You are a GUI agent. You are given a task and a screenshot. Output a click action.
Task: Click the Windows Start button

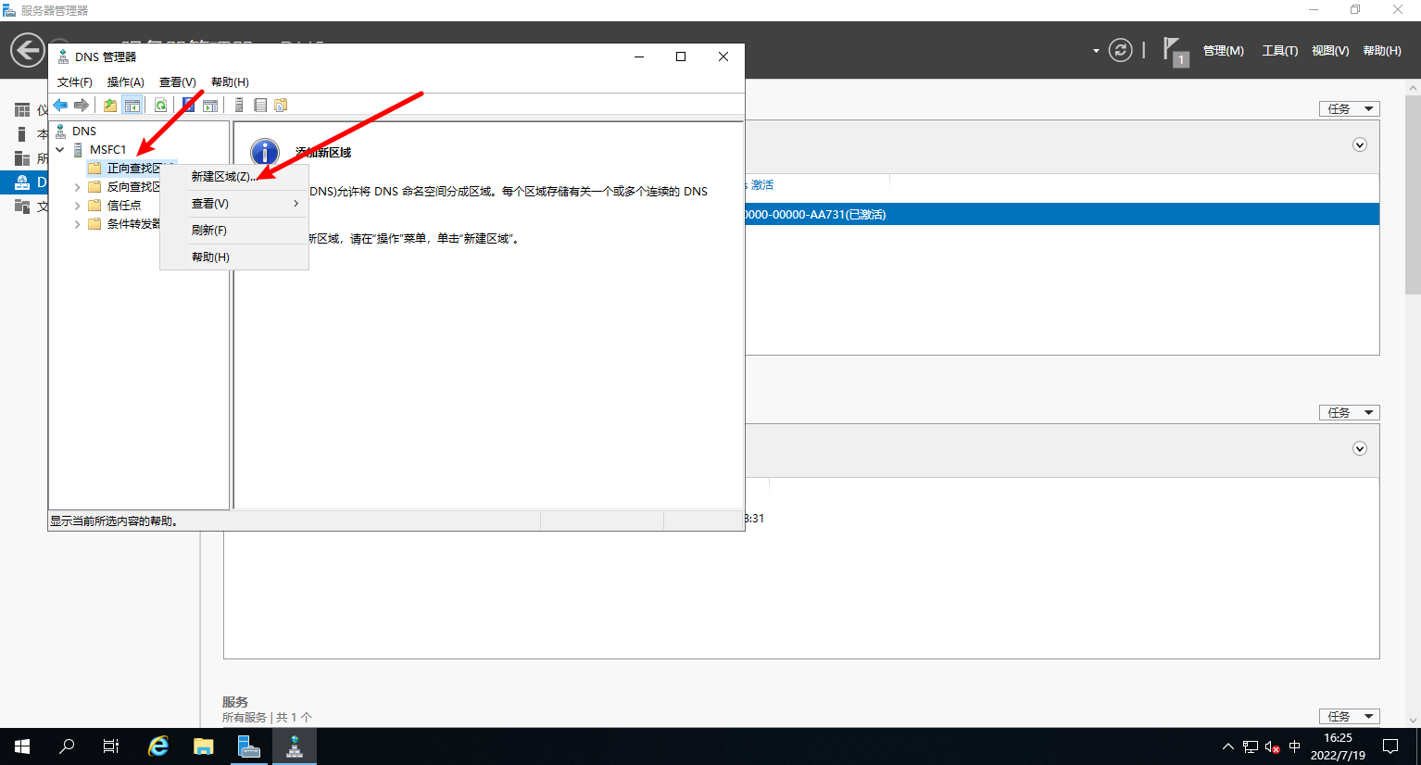[x=22, y=746]
